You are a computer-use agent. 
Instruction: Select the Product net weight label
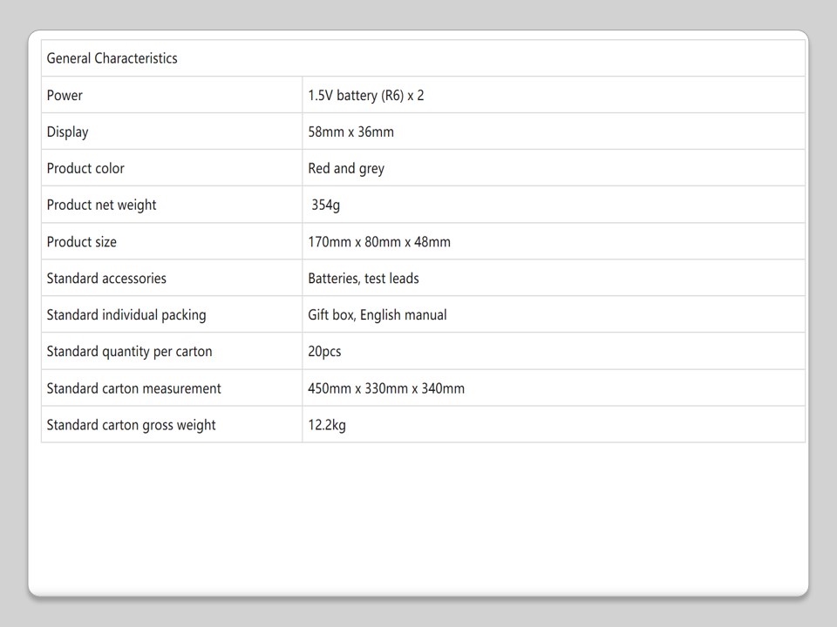click(101, 206)
